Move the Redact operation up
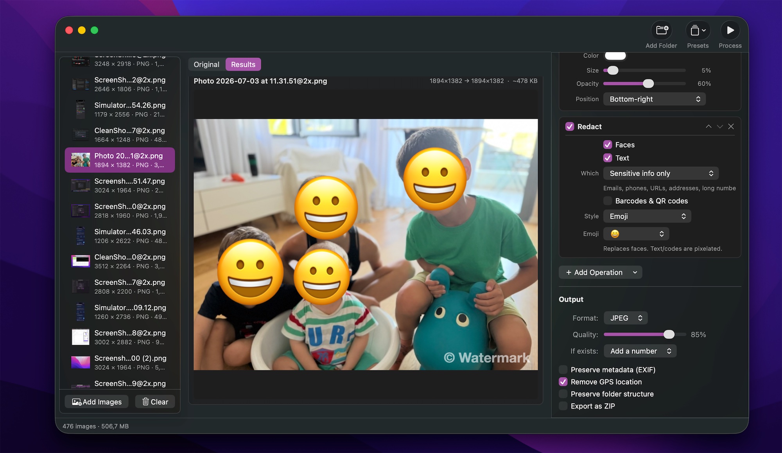 (708, 126)
